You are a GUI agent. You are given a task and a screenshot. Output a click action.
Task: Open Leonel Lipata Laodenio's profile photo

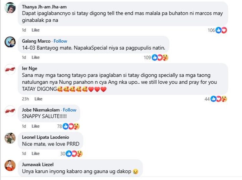(x=10, y=138)
